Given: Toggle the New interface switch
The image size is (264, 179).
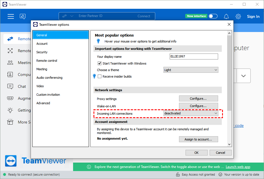Looking at the screenshot, I should tap(213, 16).
